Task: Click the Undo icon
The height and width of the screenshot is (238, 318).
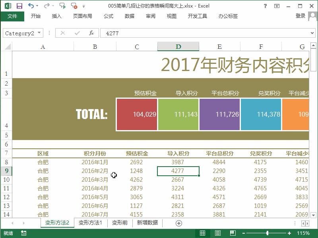Action: coord(30,6)
